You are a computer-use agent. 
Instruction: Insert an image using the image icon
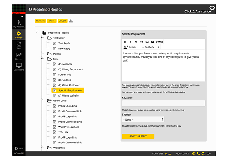pyautogui.click(x=147, y=42)
